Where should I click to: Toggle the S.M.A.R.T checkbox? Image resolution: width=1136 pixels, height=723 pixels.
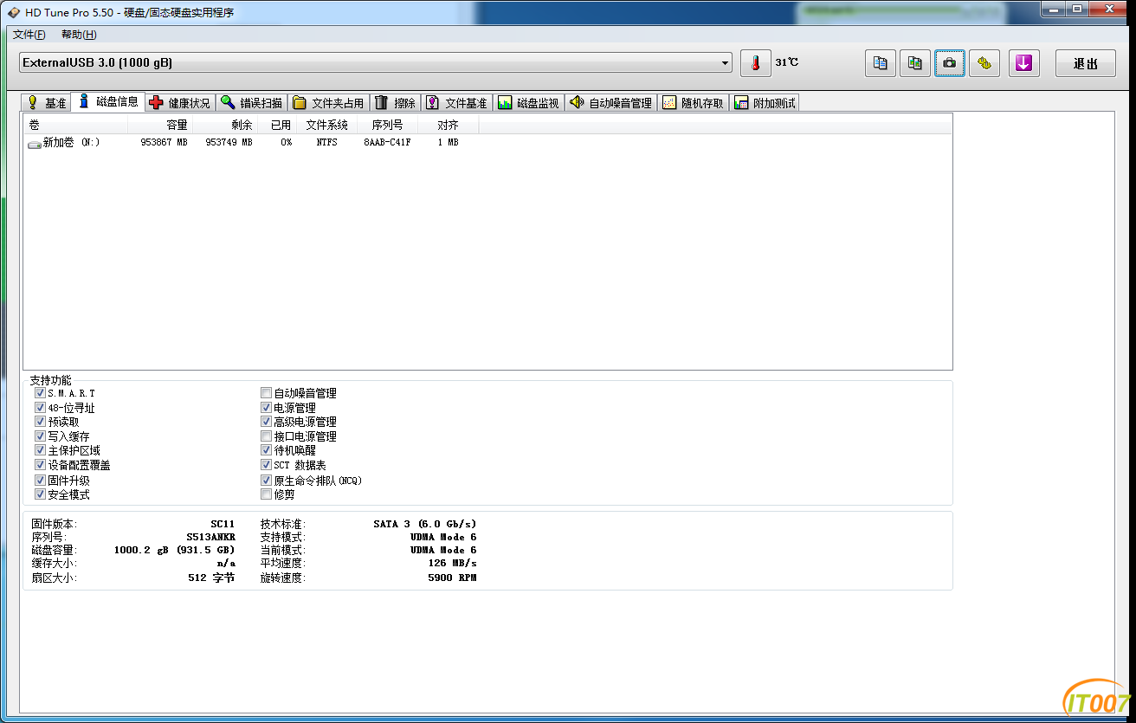40,393
